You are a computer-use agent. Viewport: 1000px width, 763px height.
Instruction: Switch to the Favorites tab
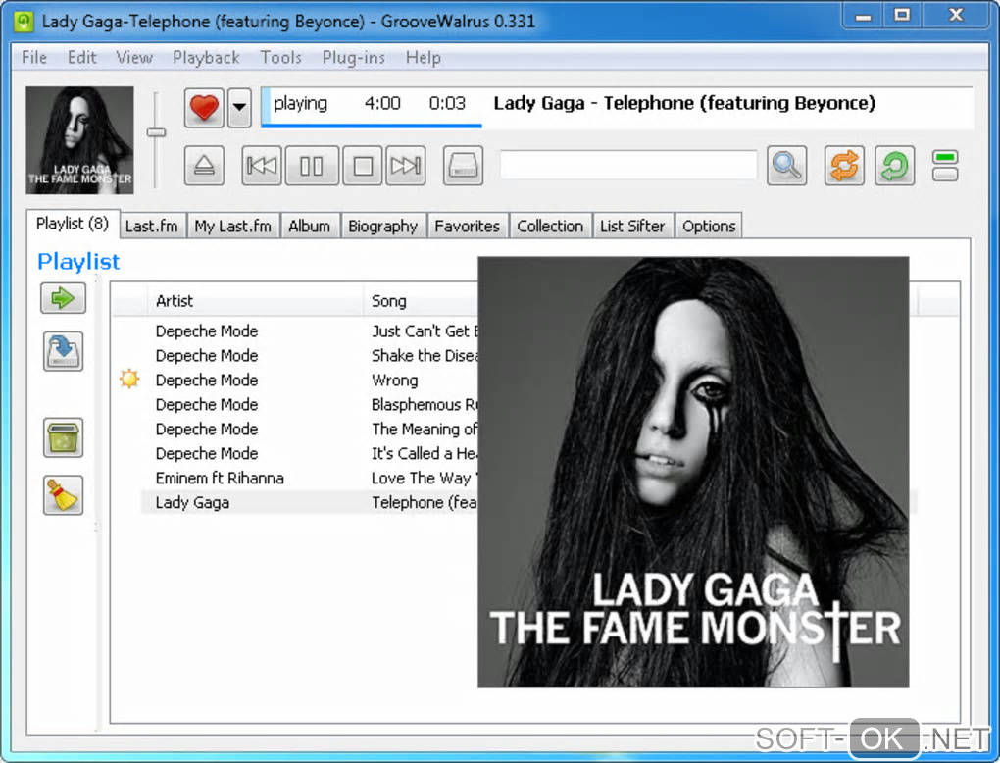pyautogui.click(x=468, y=226)
